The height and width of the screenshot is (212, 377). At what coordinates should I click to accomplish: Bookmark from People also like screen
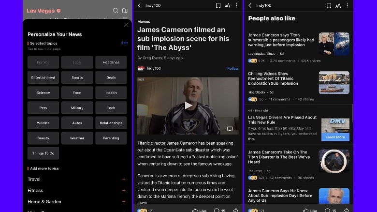pos(329,5)
